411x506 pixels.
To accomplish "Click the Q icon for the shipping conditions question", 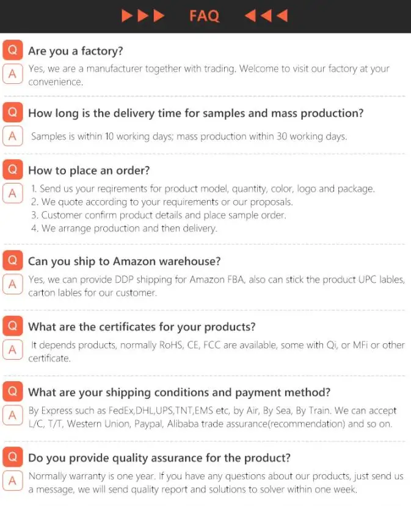I will click(12, 392).
